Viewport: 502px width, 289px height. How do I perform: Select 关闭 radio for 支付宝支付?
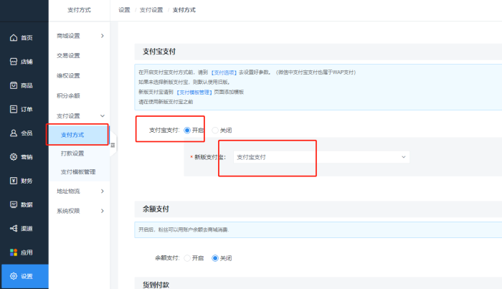point(215,131)
